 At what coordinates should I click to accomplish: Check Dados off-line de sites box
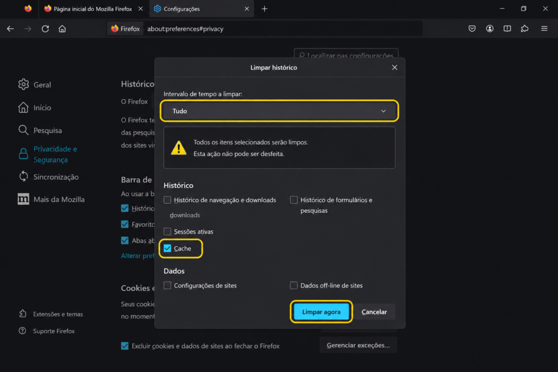coord(294,285)
